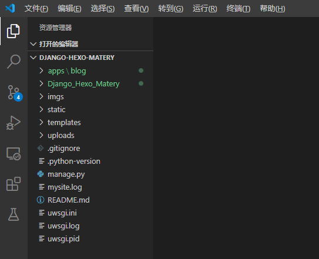Click the 4 badge on Source Control
This screenshot has height=259, width=319.
coord(18,97)
